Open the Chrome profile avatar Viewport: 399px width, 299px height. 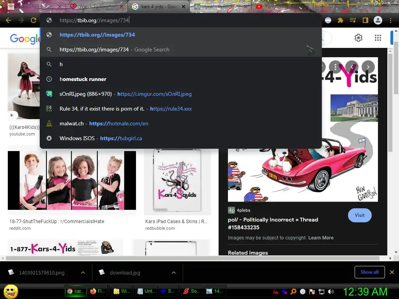[378, 20]
